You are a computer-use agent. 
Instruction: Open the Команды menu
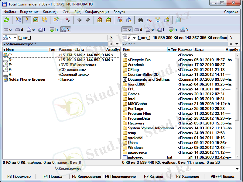50,12
